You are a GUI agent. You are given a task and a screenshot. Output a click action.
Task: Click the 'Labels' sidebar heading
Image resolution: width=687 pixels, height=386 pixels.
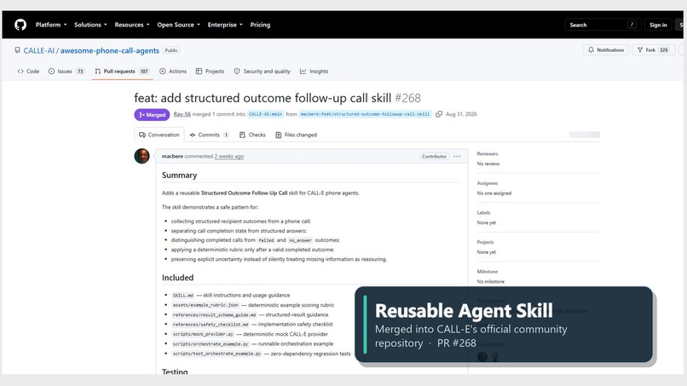tap(483, 212)
